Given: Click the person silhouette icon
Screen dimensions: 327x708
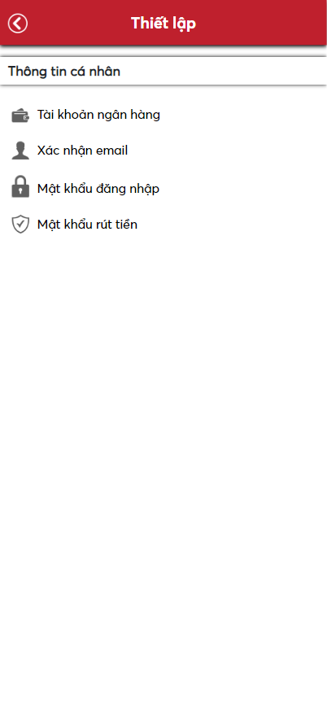Looking at the screenshot, I should pos(20,151).
